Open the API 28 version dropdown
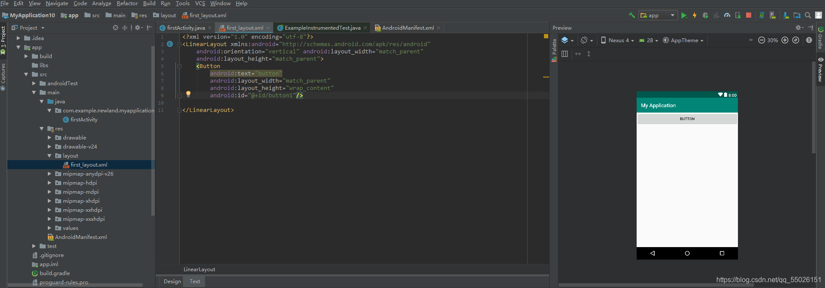Viewport: 825px width, 288px height. [x=649, y=40]
